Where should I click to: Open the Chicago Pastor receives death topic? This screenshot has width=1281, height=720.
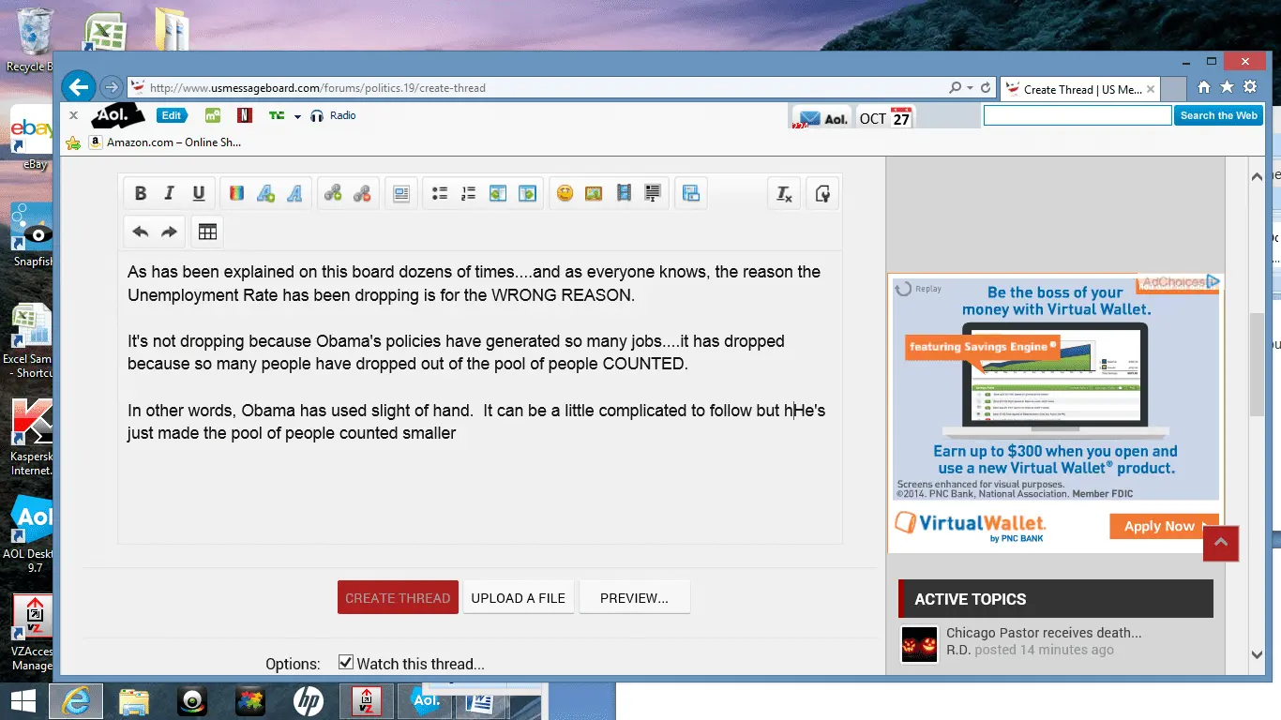1044,633
